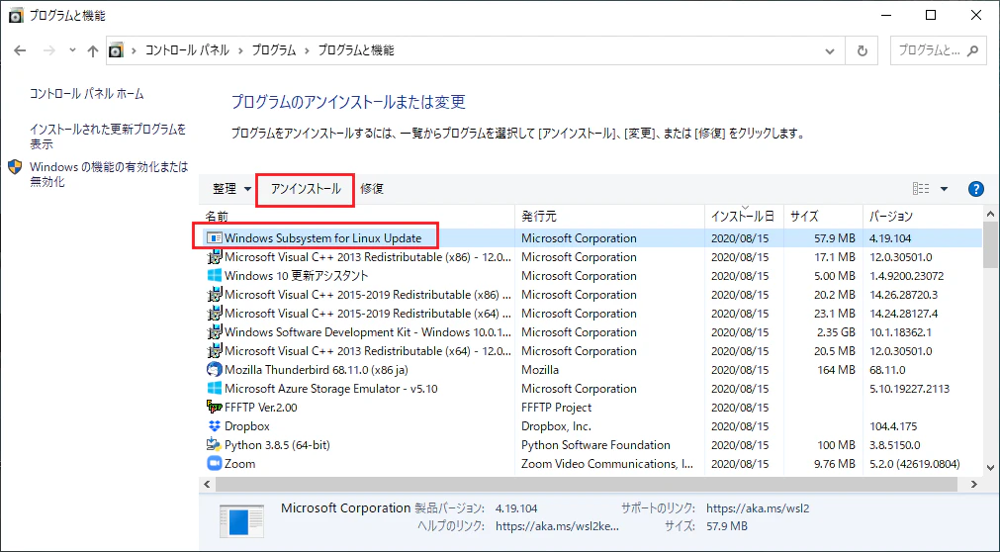Click the Dropbox icon
1000x552 pixels.
pyautogui.click(x=215, y=426)
